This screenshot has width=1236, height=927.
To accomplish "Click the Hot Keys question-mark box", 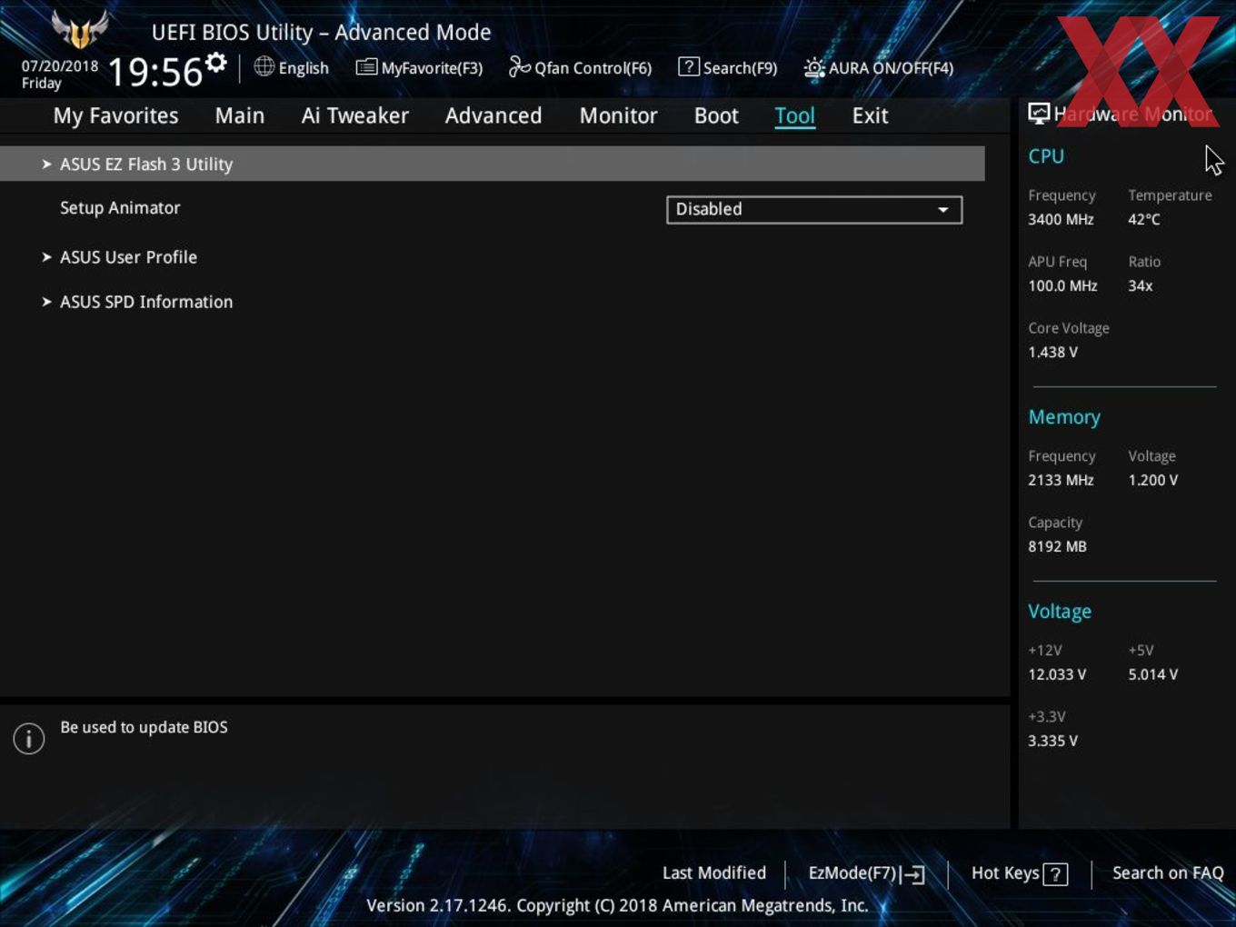I will click(x=1055, y=874).
